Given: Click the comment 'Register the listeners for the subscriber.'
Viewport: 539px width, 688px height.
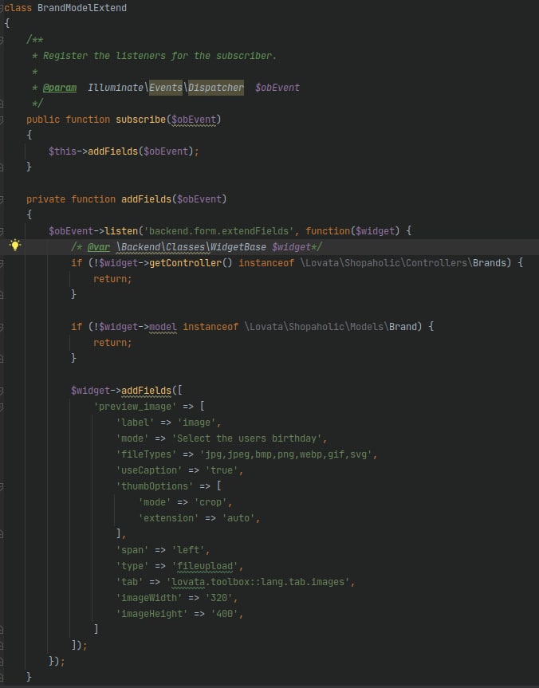Looking at the screenshot, I should point(159,56).
